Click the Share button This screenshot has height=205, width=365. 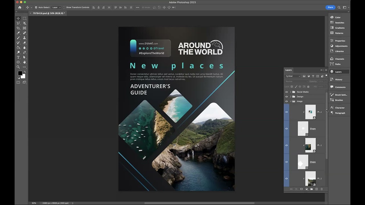coord(330,7)
